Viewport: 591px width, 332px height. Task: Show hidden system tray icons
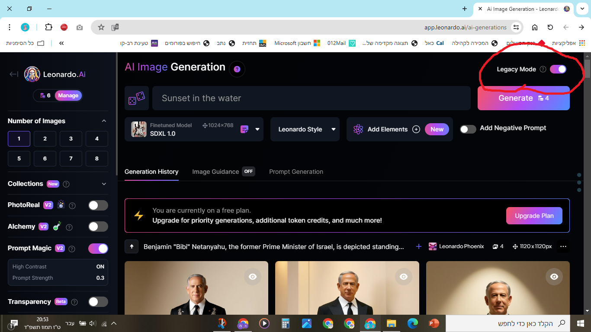pyautogui.click(x=114, y=323)
